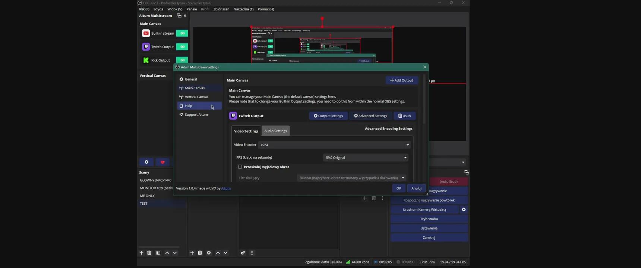This screenshot has width=641, height=268.
Task: Toggle the Built-in stream broadcast button
Action: coord(182,33)
